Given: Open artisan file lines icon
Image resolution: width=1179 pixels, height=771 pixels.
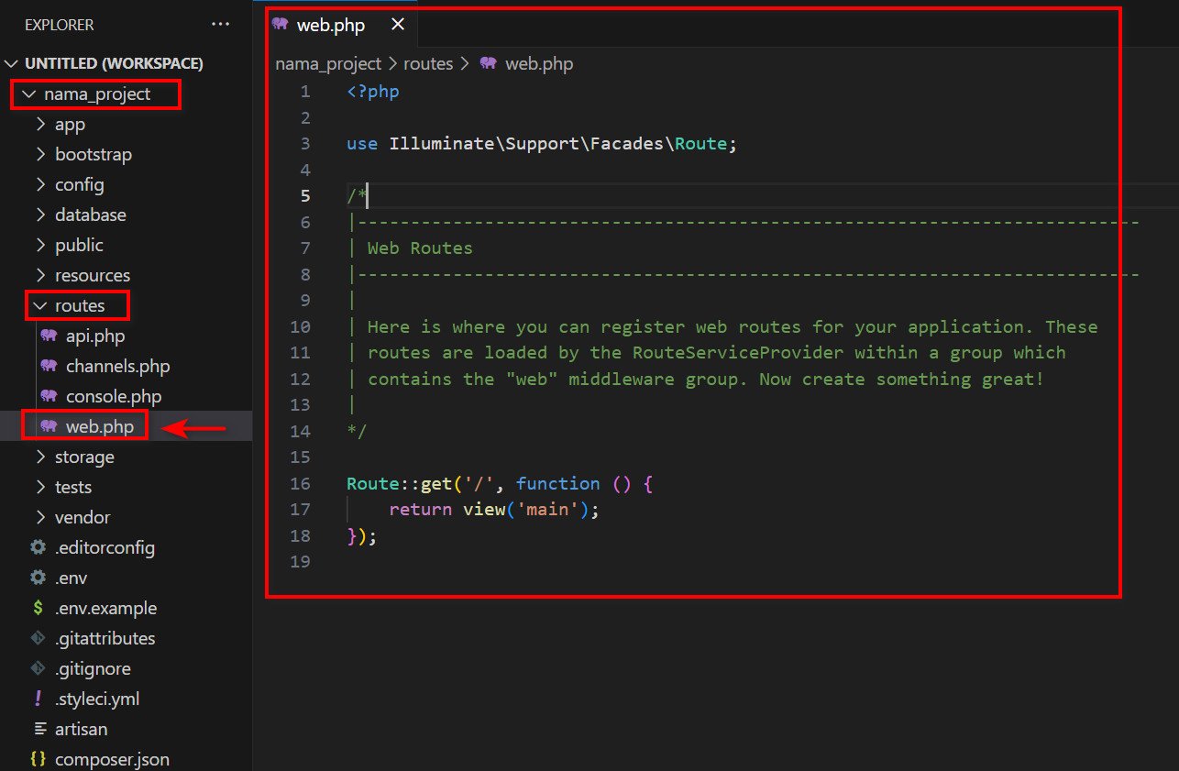Looking at the screenshot, I should point(39,729).
